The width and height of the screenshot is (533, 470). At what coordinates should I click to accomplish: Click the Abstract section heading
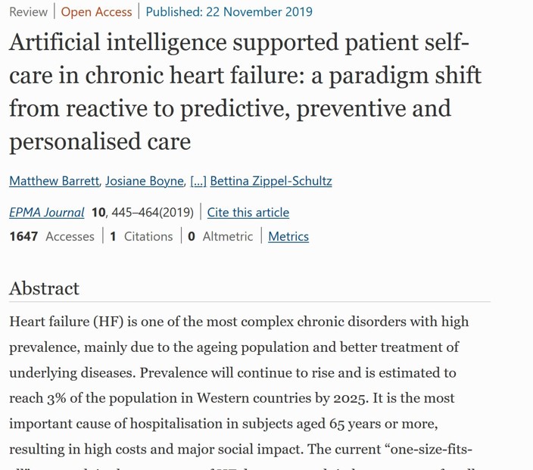click(x=44, y=288)
